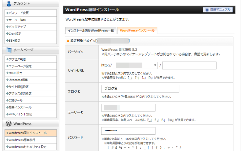Click the WordPress logo icon in sidebar
Screen dimensions: 246x151
tap(9, 123)
